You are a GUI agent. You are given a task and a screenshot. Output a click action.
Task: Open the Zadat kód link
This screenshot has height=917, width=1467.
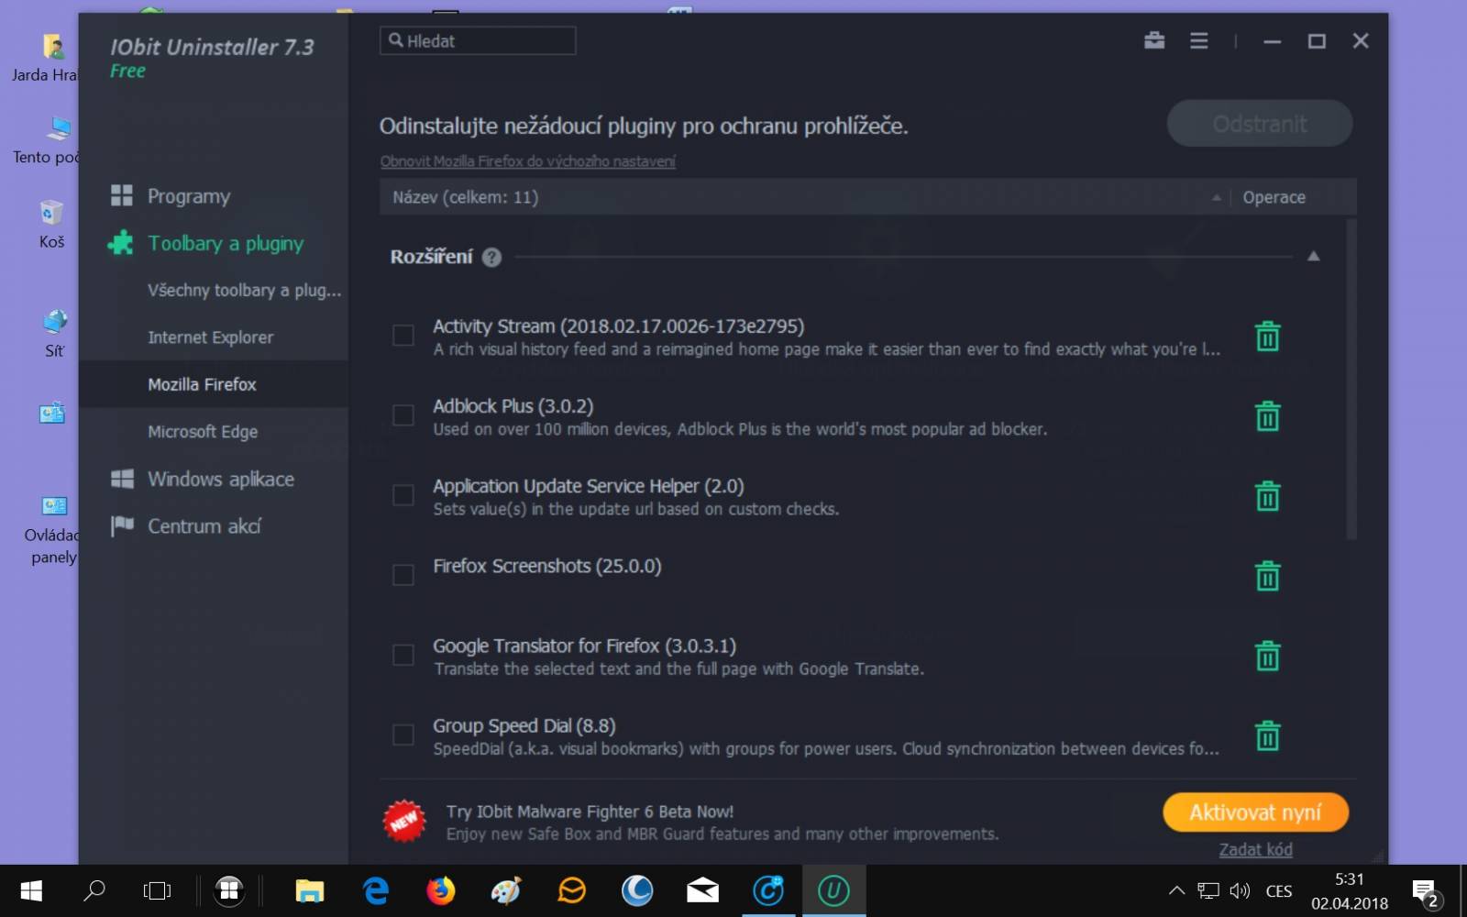tap(1255, 850)
